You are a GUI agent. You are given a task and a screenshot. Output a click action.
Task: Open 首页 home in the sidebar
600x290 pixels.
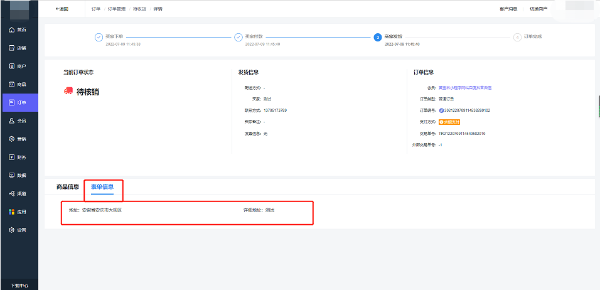point(18,30)
